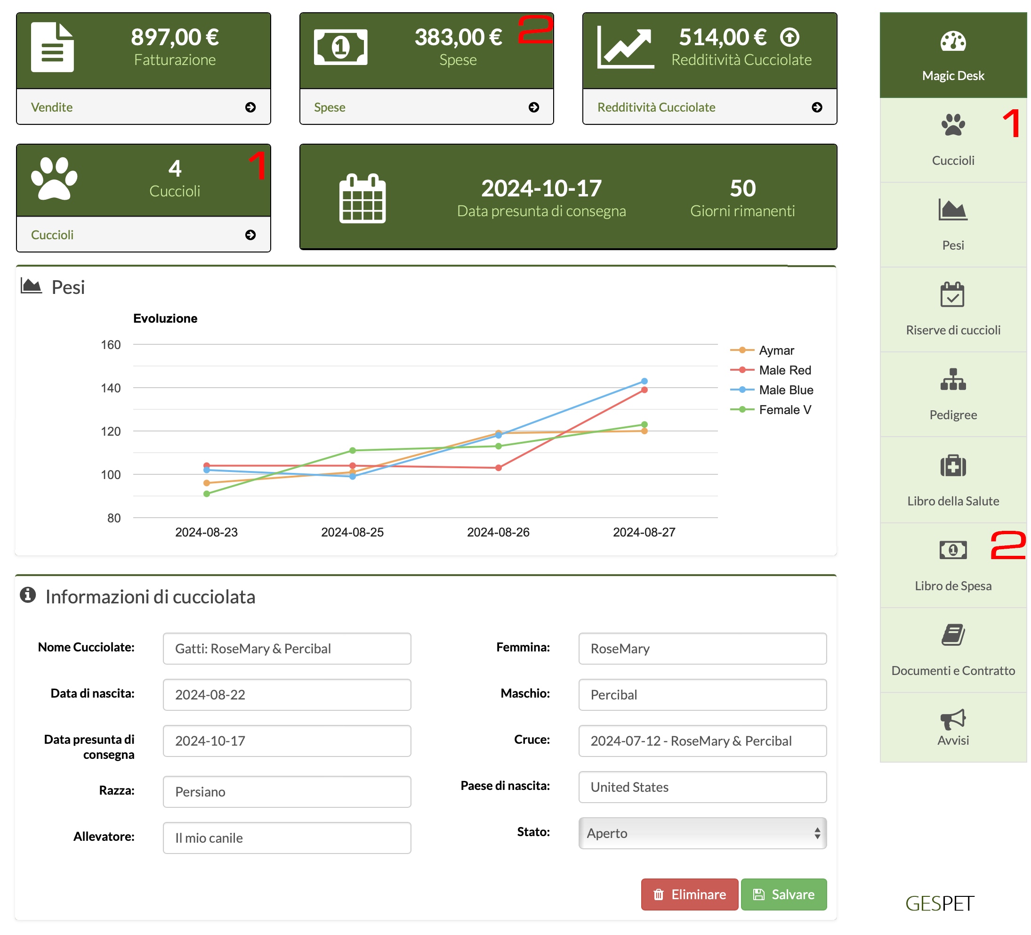Click the GESPET logo
The width and height of the screenshot is (1031, 935).
(x=940, y=903)
